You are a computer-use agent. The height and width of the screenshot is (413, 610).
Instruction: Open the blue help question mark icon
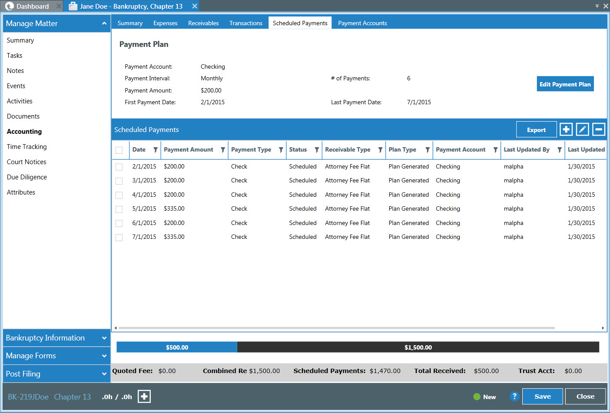tap(514, 396)
